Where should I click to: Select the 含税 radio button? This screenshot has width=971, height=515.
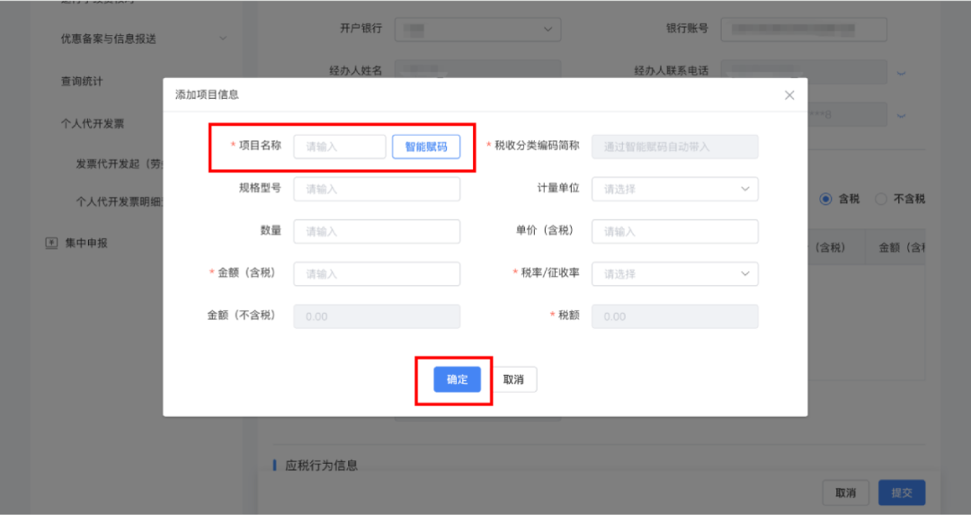tap(825, 199)
